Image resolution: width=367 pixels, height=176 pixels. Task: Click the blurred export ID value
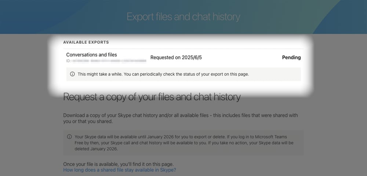pyautogui.click(x=109, y=61)
